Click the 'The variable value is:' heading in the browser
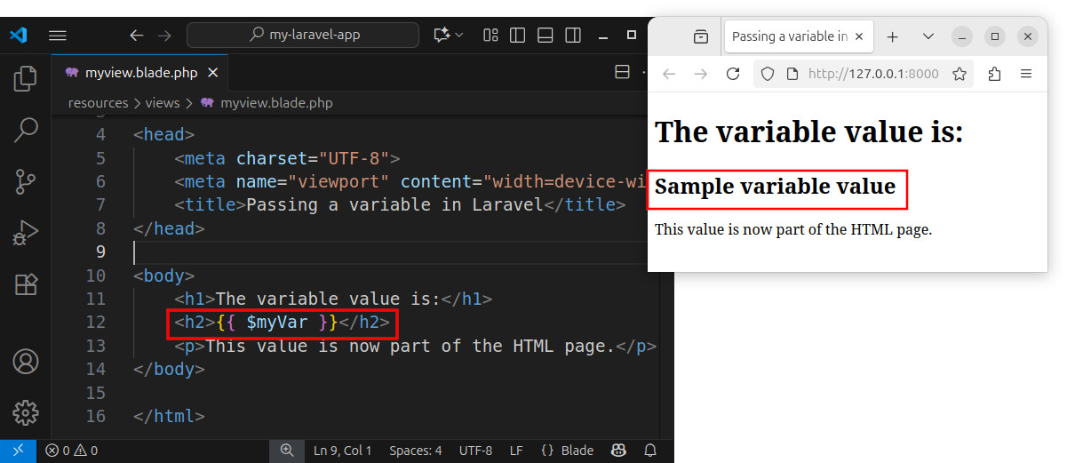Image resolution: width=1067 pixels, height=463 pixels. [808, 132]
